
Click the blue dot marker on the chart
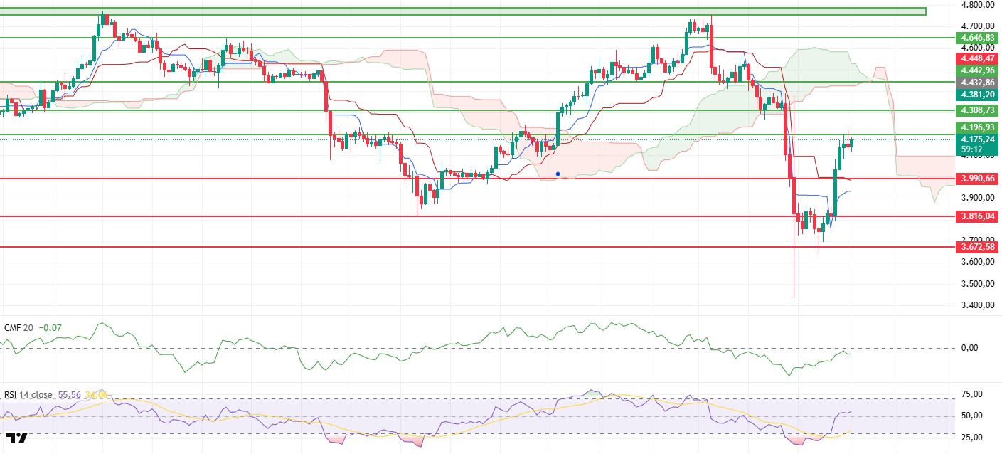pyautogui.click(x=558, y=174)
